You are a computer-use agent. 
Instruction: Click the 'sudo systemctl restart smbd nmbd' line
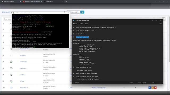coord(89,80)
